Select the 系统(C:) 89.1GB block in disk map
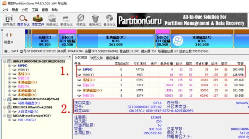 pos(45,39)
